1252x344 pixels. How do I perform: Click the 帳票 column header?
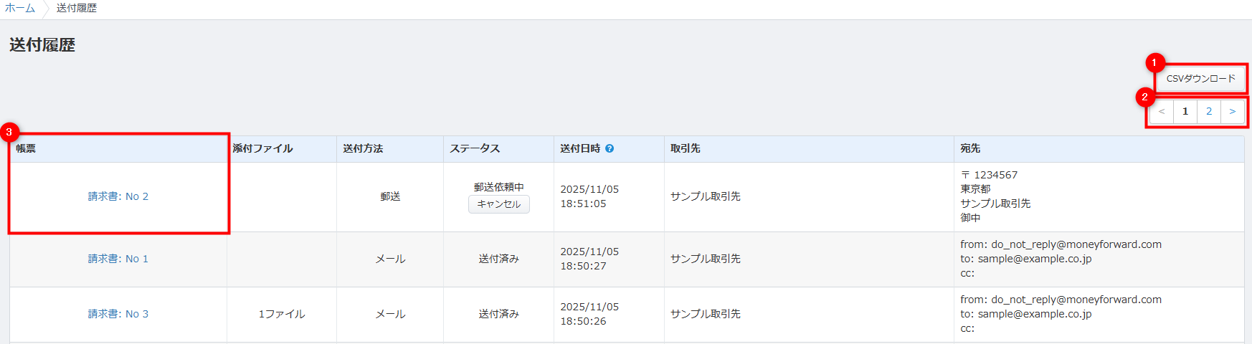pyautogui.click(x=26, y=148)
